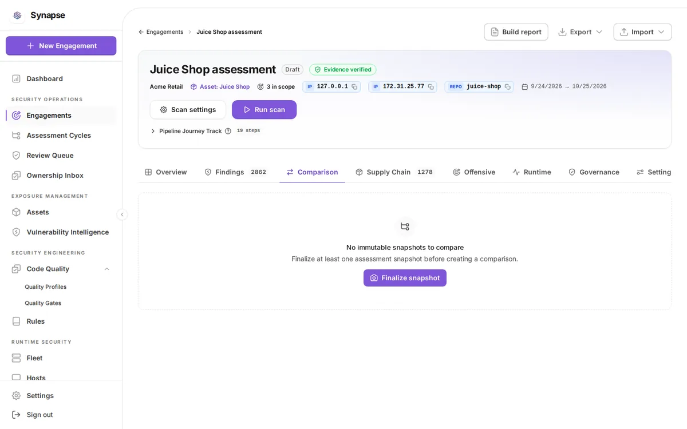The image size is (687, 429).
Task: Click the Synapse logo icon
Action: 17,15
